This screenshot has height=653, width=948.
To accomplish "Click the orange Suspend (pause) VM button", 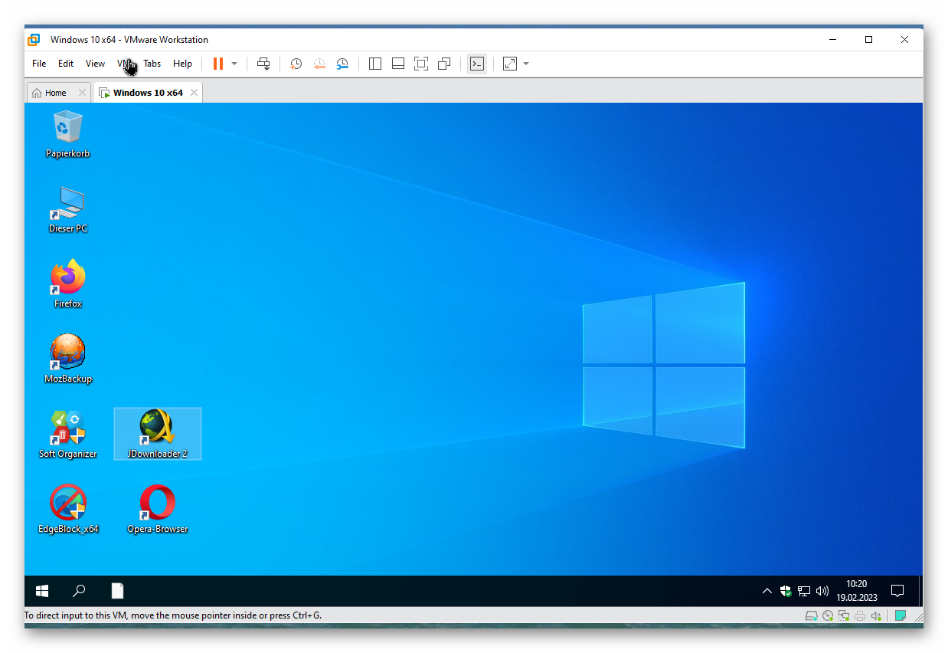I will coord(218,64).
